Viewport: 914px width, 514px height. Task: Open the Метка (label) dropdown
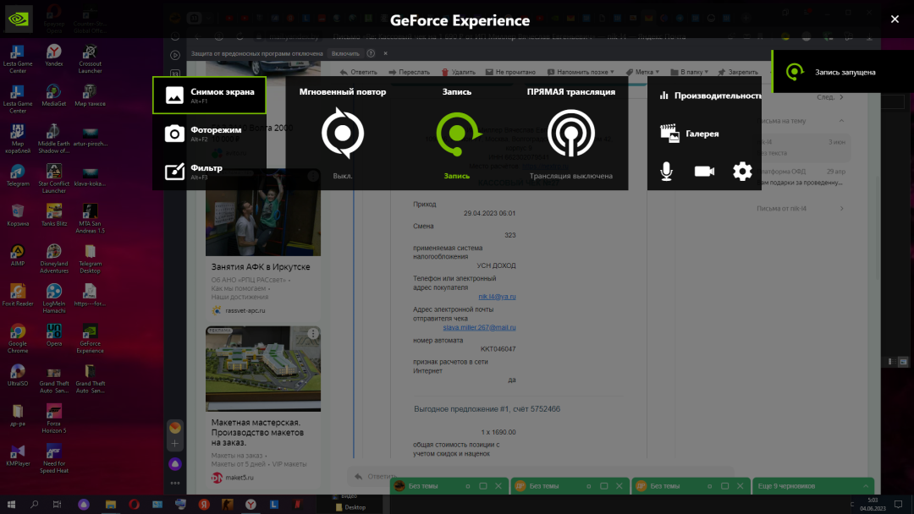pos(642,72)
